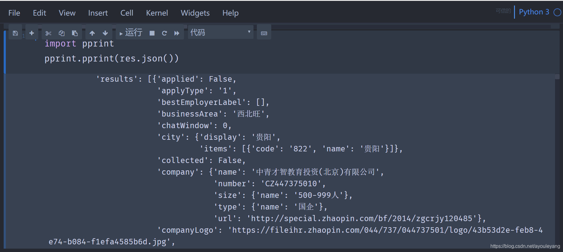563x252 pixels.
Task: Open the Help menu
Action: click(x=231, y=13)
